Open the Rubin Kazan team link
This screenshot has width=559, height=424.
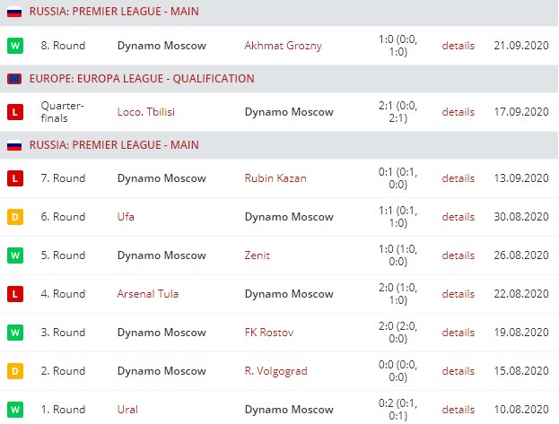[275, 178]
